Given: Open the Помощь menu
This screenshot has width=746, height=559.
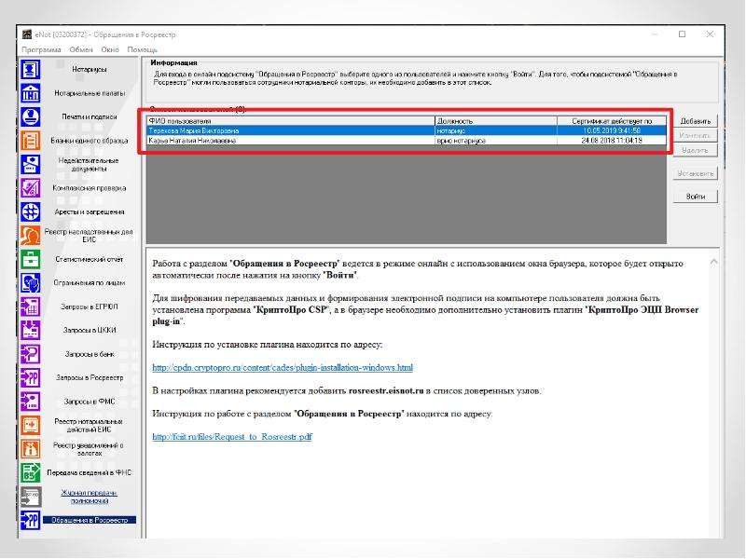Looking at the screenshot, I should pos(143,49).
